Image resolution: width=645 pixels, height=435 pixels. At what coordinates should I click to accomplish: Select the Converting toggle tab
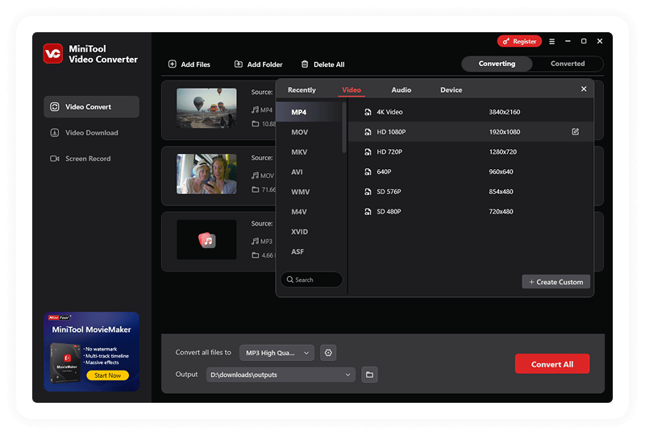click(x=497, y=64)
